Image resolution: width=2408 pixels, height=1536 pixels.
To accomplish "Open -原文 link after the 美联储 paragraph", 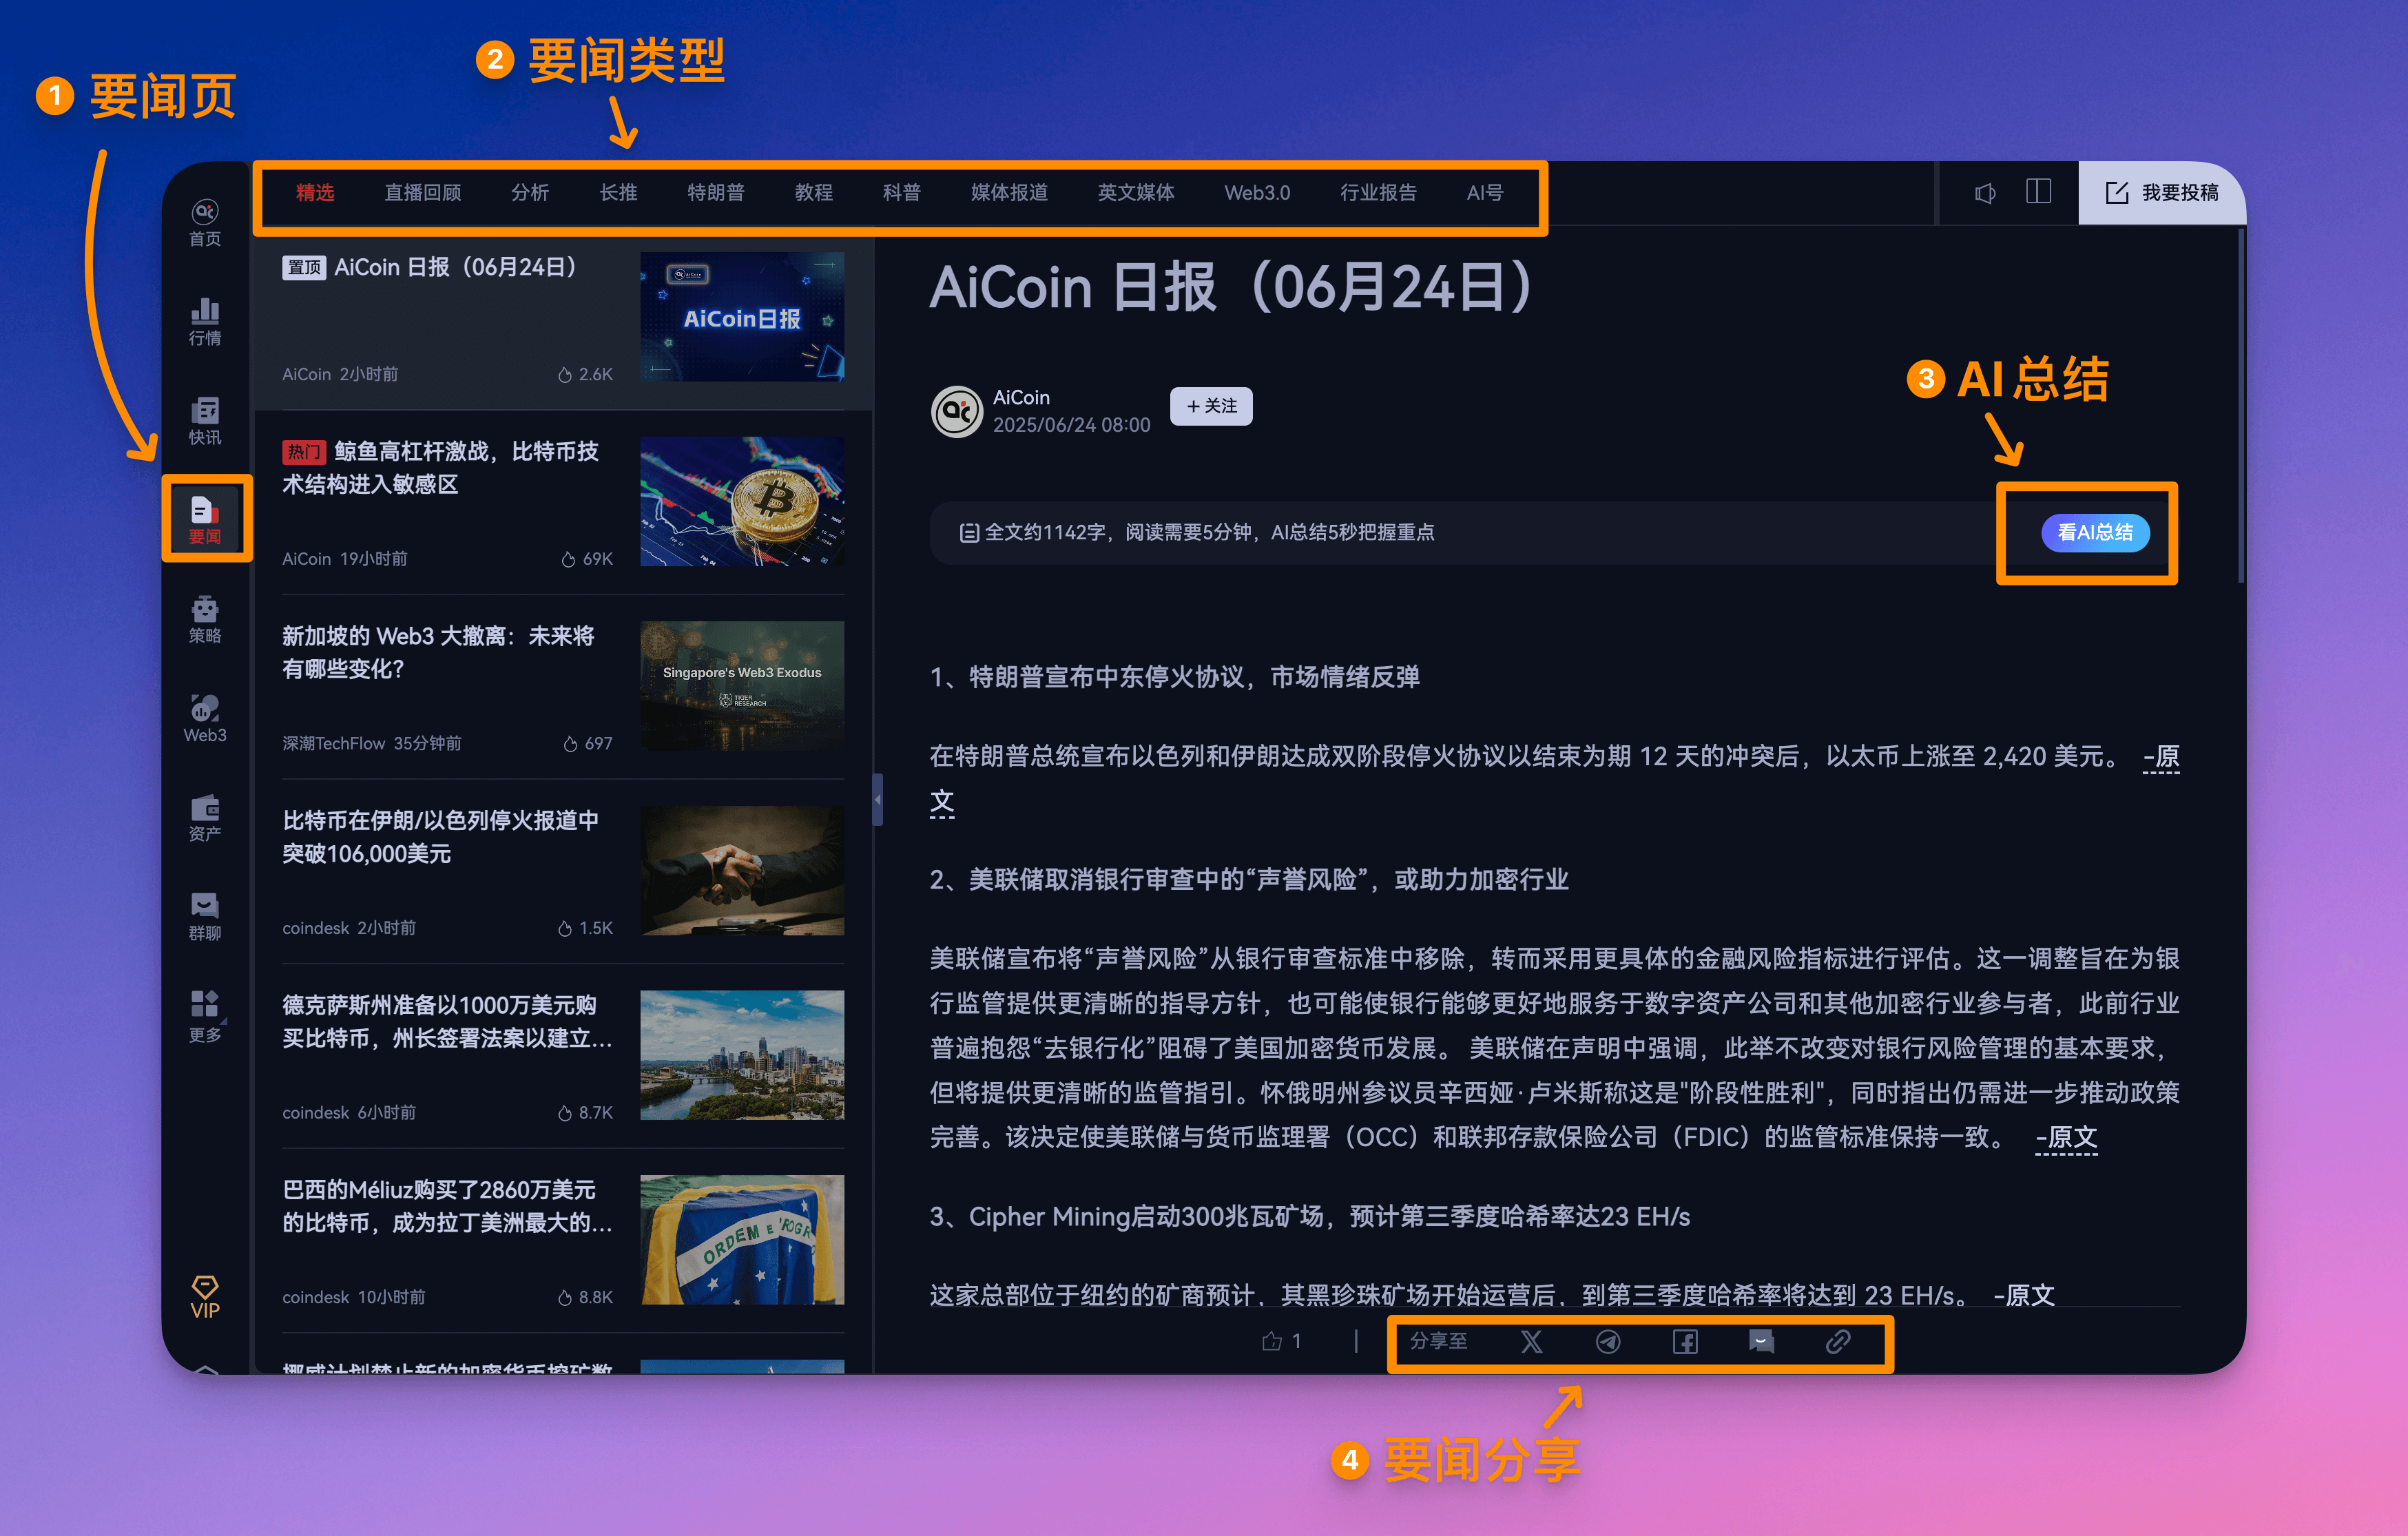I will [2066, 1137].
